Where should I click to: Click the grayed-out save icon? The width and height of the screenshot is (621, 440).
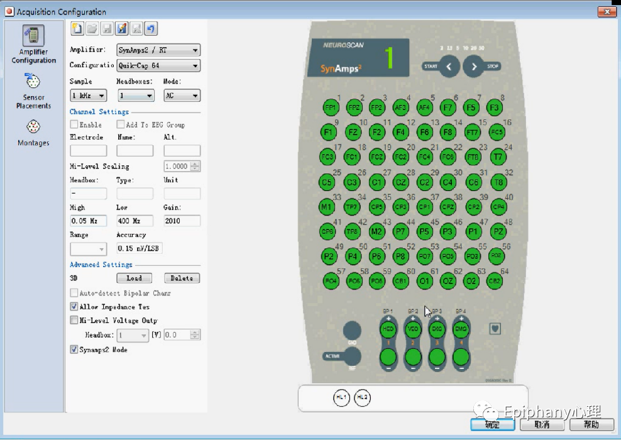click(x=106, y=28)
